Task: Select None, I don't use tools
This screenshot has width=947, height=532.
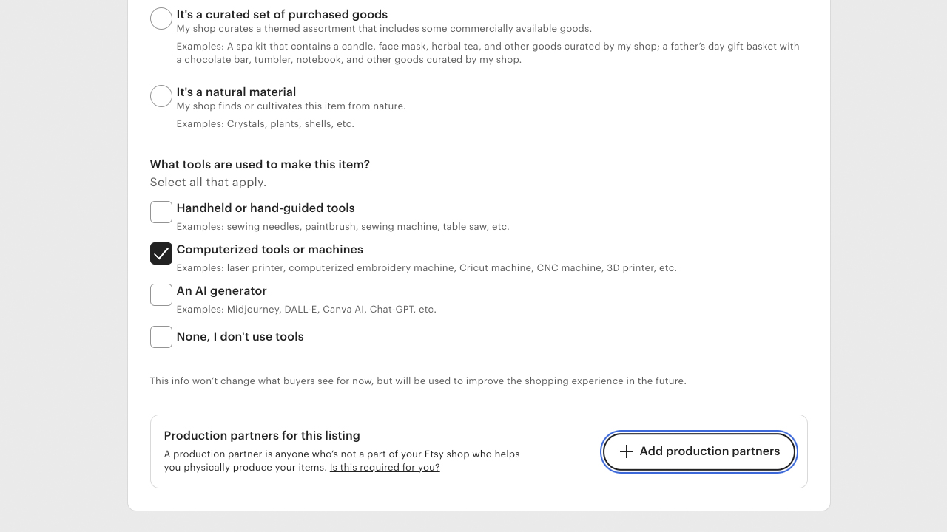Action: coord(161,337)
